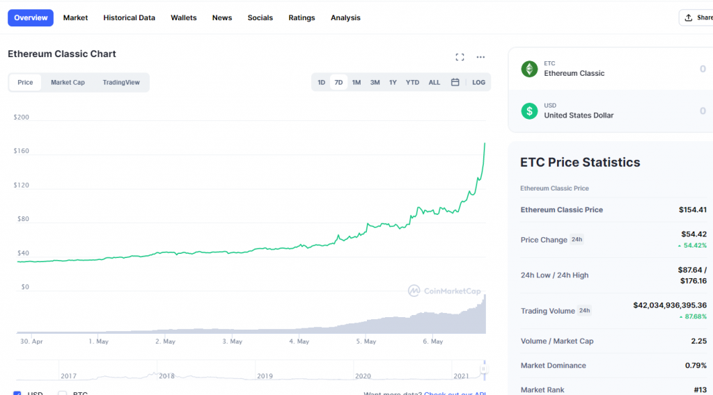Open the chart three-dots options menu
Viewport: 713px width, 395px height.
click(x=480, y=57)
